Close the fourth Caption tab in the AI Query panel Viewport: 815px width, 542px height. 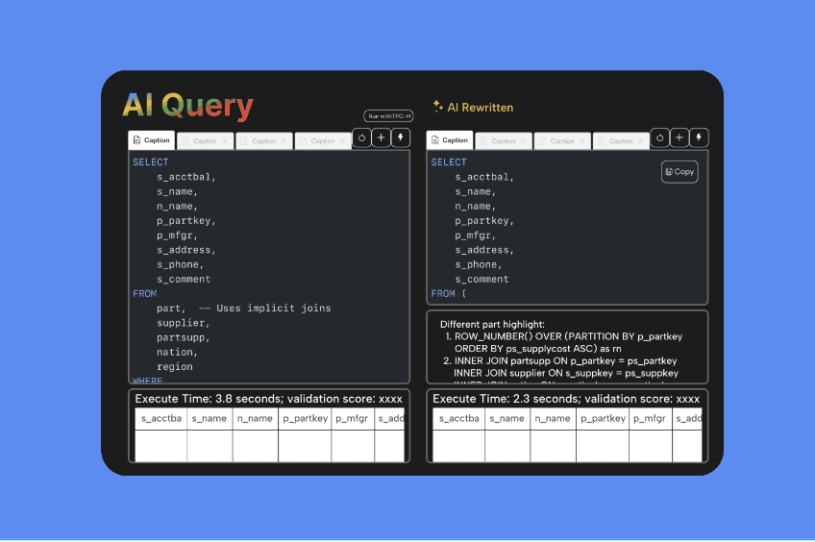point(342,141)
